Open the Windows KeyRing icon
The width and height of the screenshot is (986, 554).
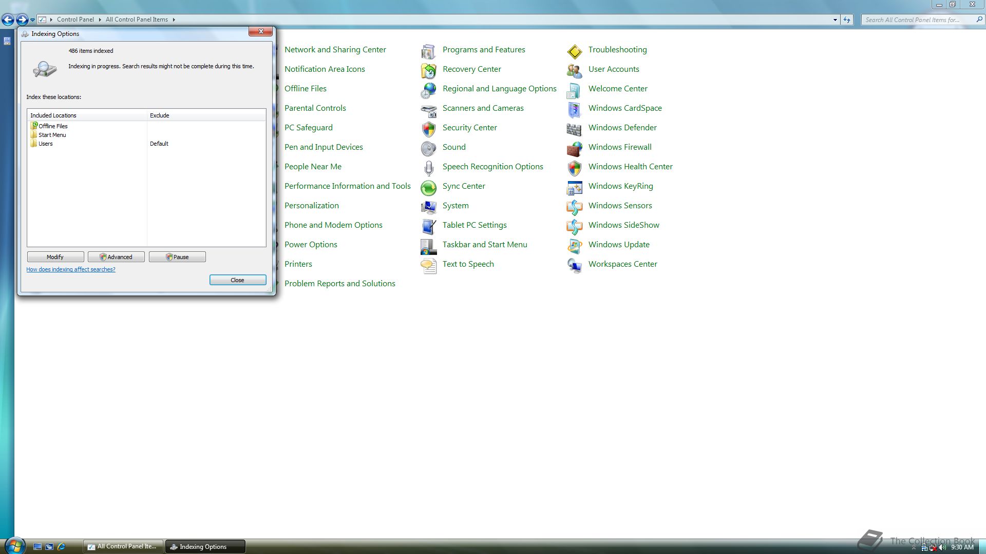click(x=574, y=188)
